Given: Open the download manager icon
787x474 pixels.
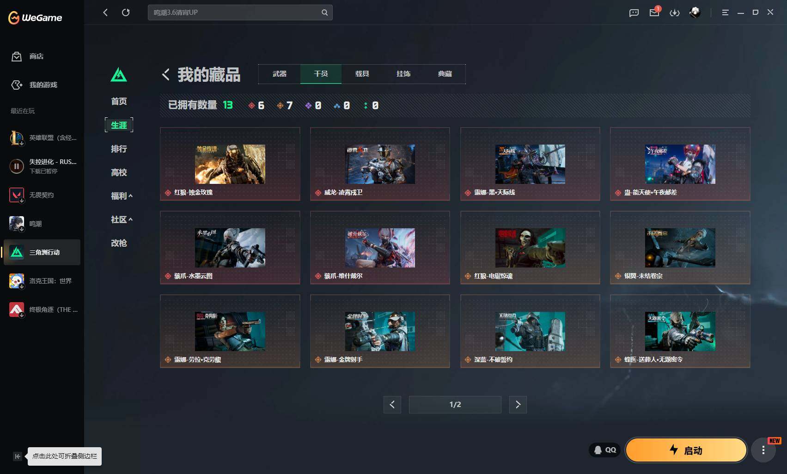Looking at the screenshot, I should pos(675,12).
